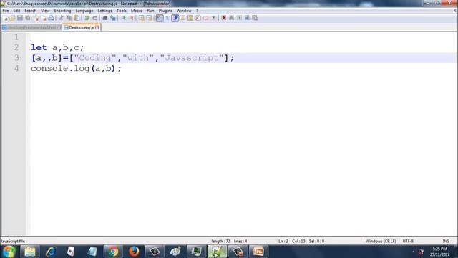Save the file using the Save icon
The image size is (458, 258).
20,18
